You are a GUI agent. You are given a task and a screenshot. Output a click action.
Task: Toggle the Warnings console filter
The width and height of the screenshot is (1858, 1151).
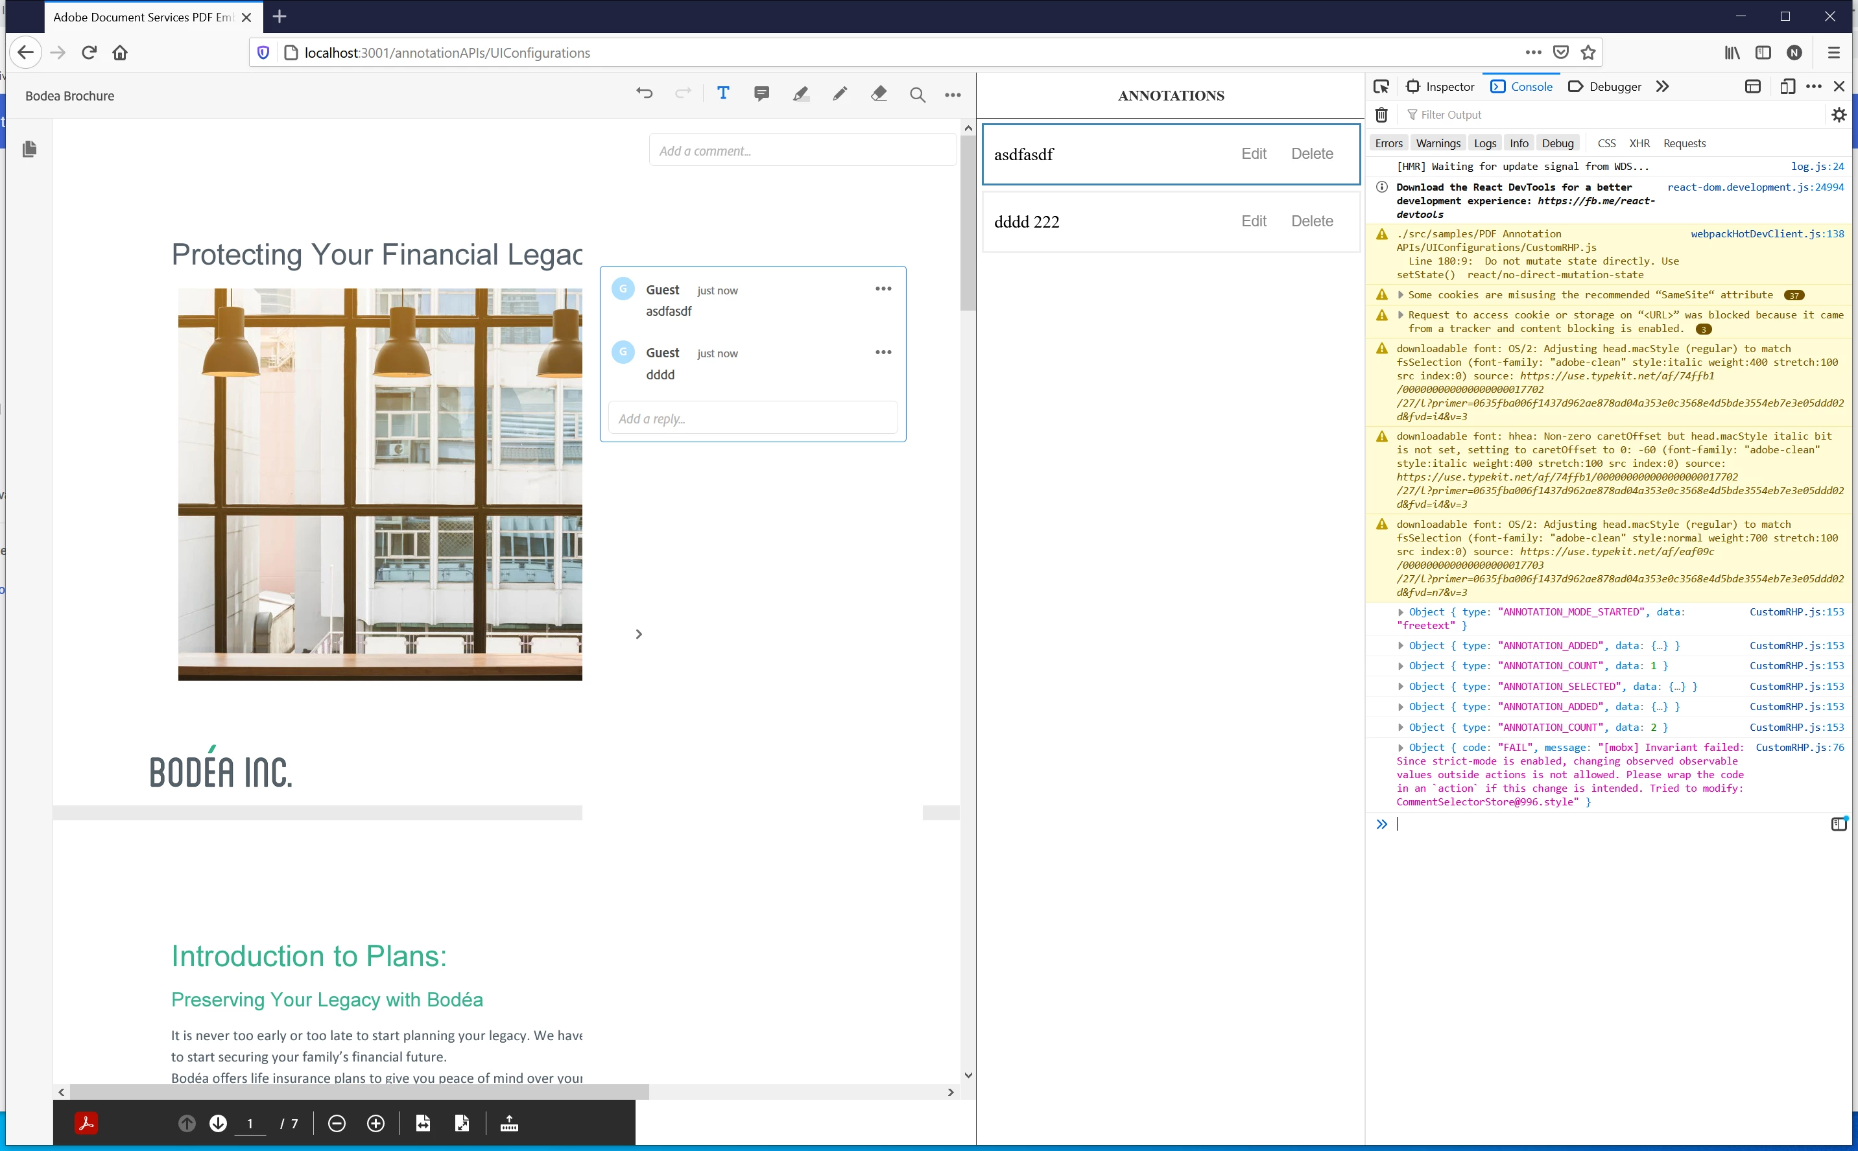pos(1438,143)
